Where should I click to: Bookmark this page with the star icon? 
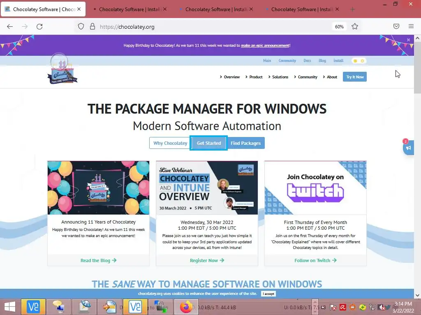point(355,27)
